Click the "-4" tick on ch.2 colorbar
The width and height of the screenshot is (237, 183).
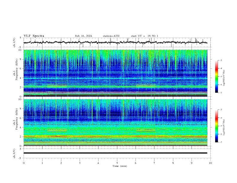221,118
